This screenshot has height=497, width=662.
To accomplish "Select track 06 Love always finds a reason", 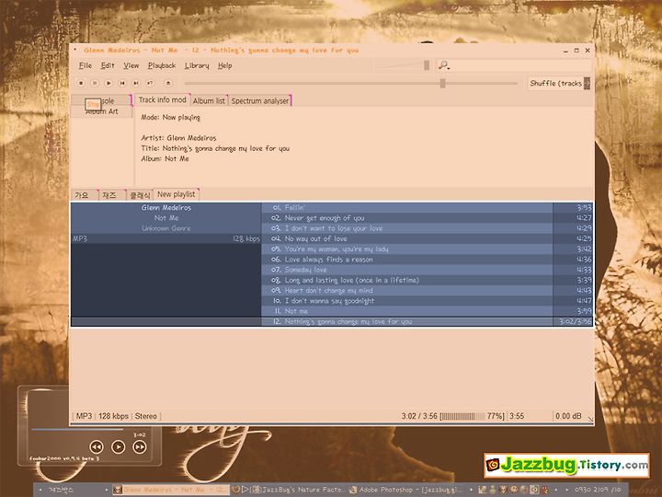I will coord(427,260).
